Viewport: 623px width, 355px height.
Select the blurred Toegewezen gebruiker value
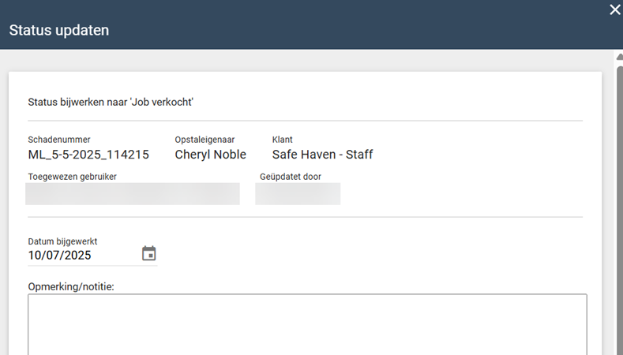[x=133, y=194]
